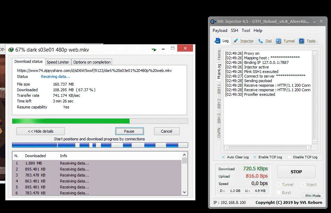Toggle Auto Clear Log checkbox
The width and height of the screenshot is (331, 213).
pos(223,157)
